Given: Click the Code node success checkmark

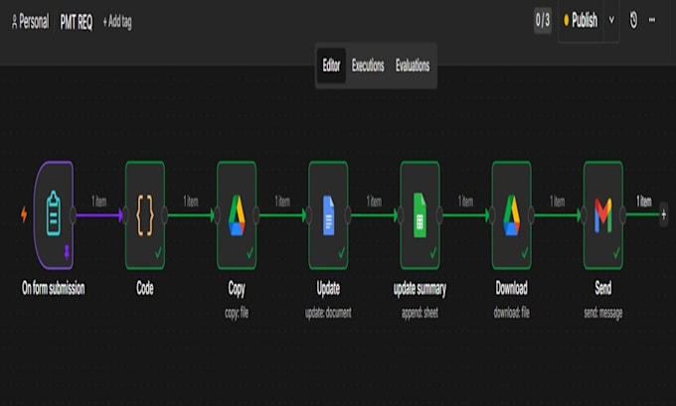Looking at the screenshot, I should (158, 253).
